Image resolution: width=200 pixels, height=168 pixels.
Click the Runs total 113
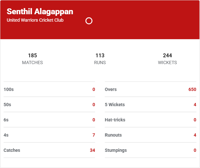(100, 55)
